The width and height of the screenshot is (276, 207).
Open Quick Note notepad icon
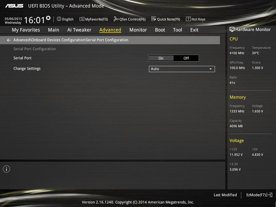tap(154, 19)
